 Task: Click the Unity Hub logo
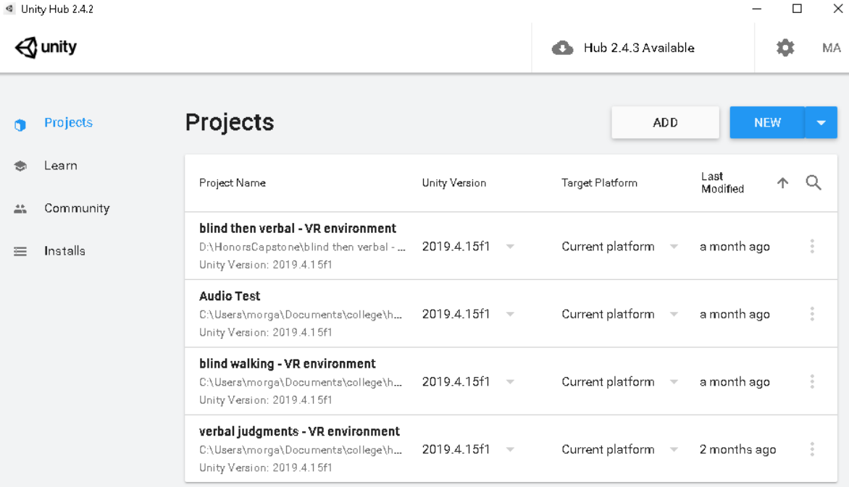pyautogui.click(x=45, y=46)
